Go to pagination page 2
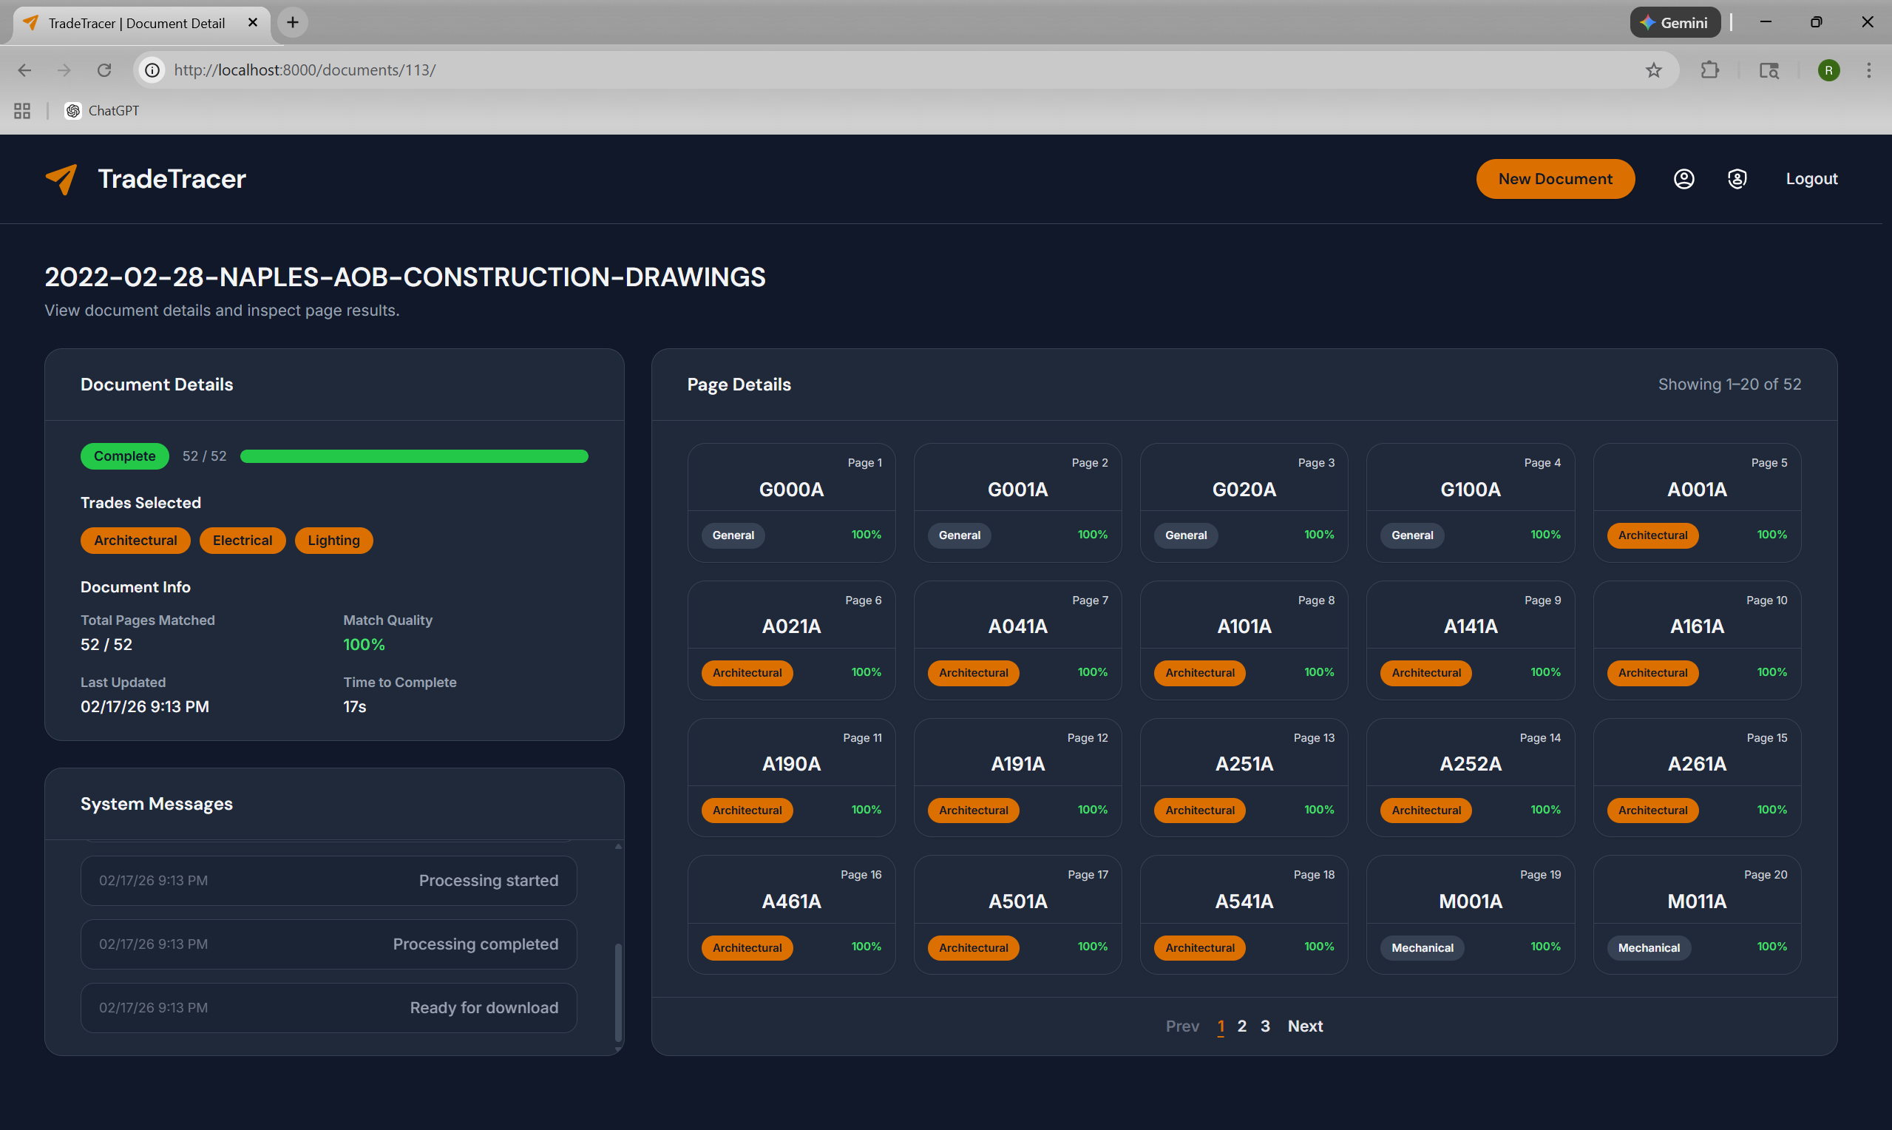The height and width of the screenshot is (1130, 1892). pos(1242,1026)
